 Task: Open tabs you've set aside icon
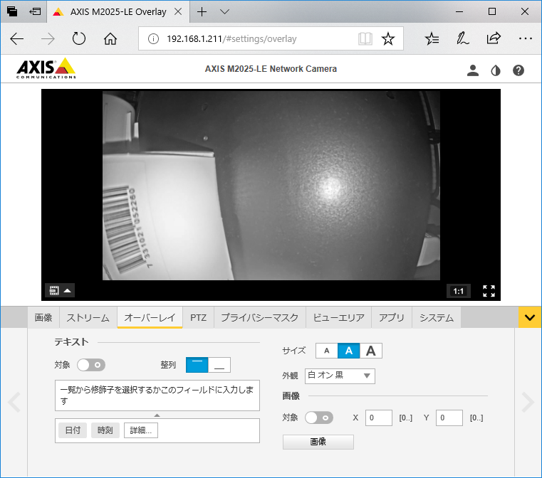click(x=12, y=11)
